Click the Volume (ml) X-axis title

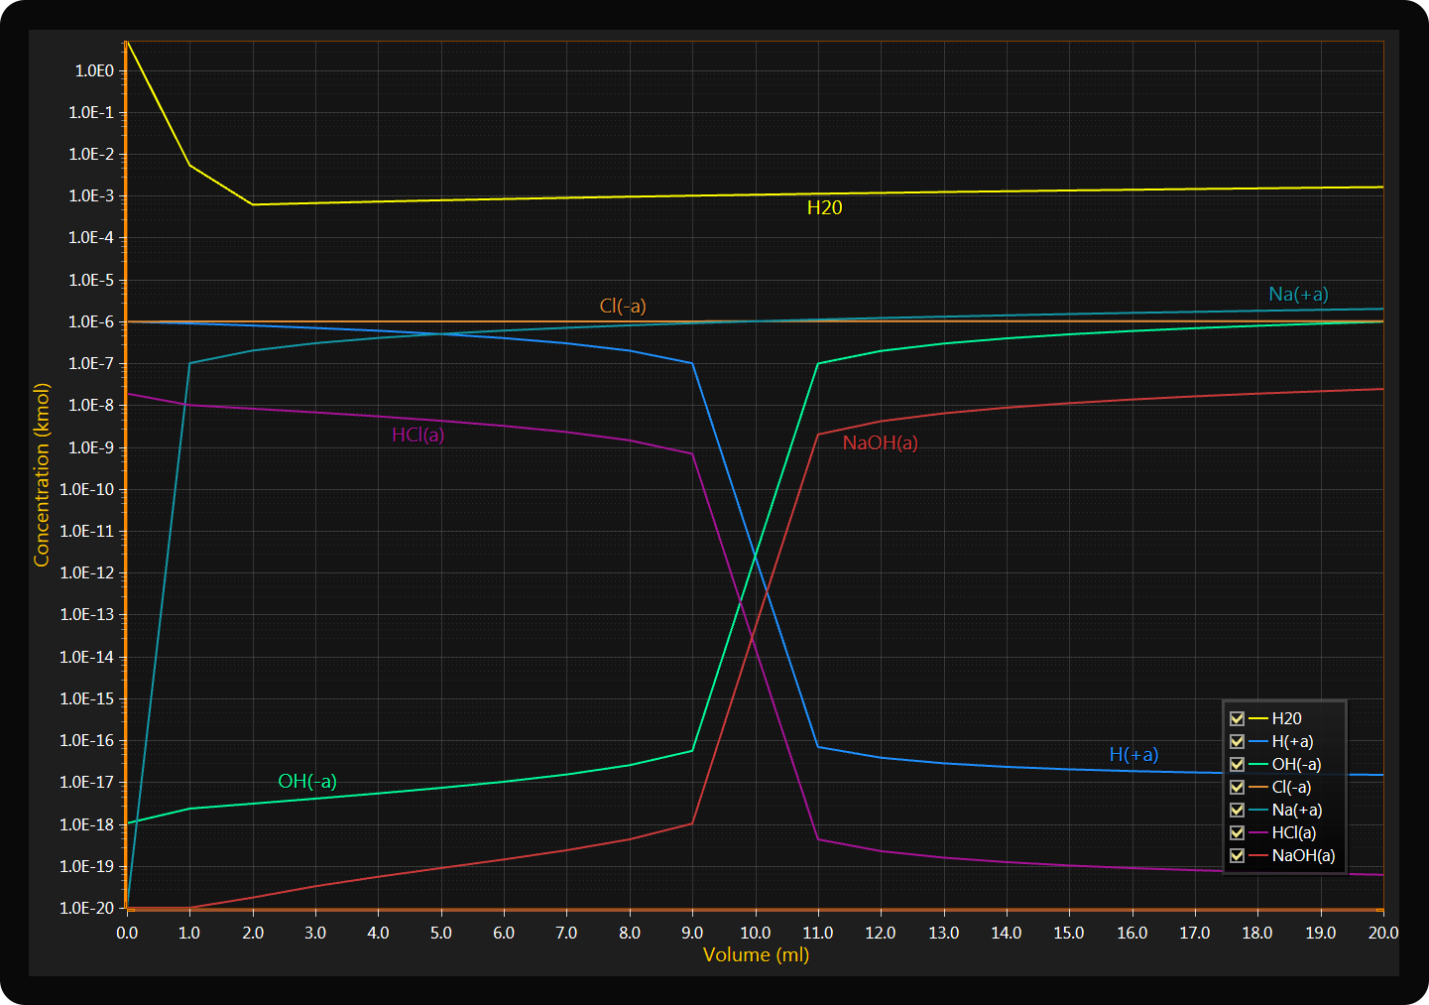point(756,954)
